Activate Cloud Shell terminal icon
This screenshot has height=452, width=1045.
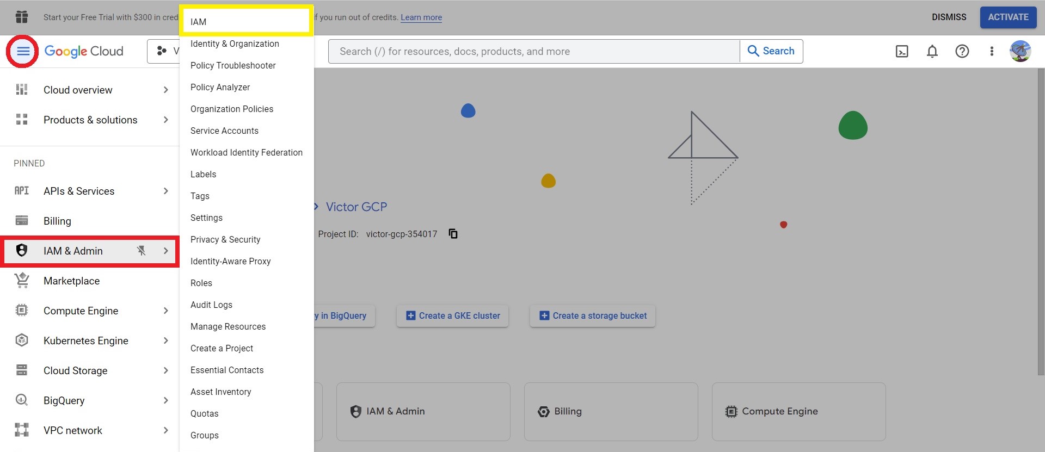pos(902,51)
